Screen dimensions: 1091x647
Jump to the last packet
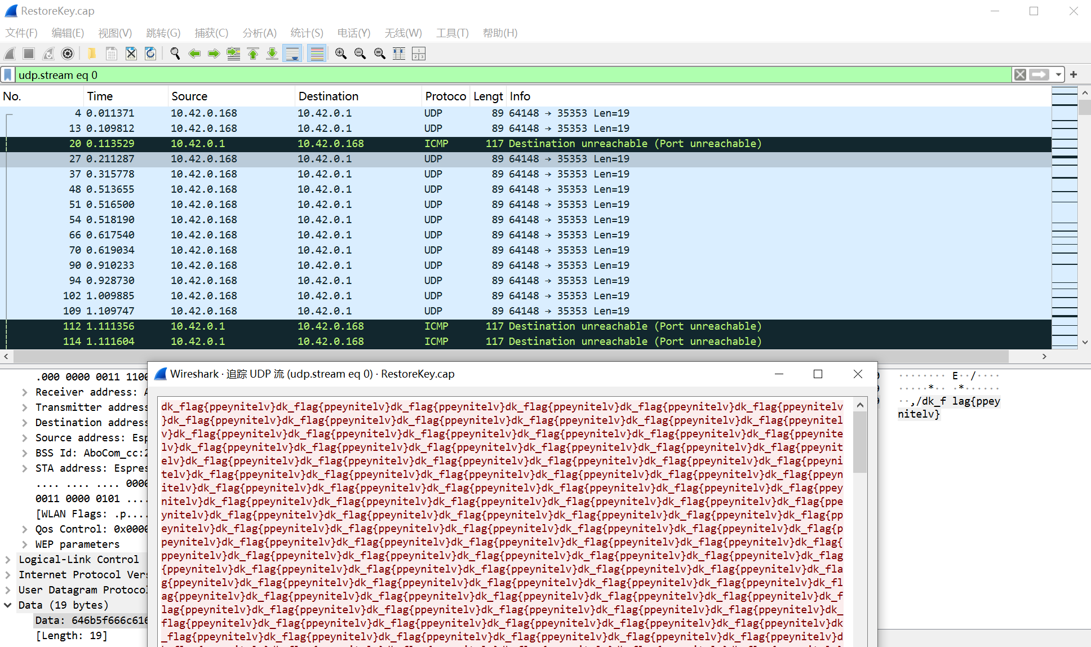tap(272, 54)
